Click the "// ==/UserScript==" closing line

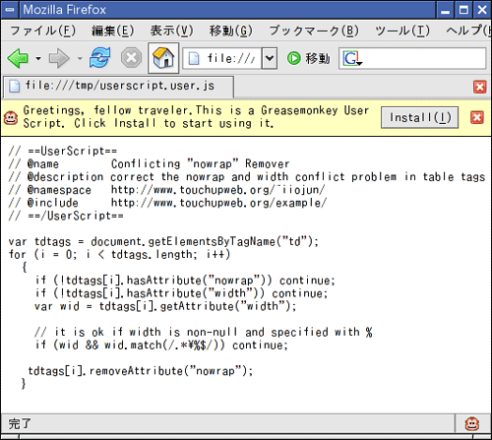pyautogui.click(x=66, y=216)
